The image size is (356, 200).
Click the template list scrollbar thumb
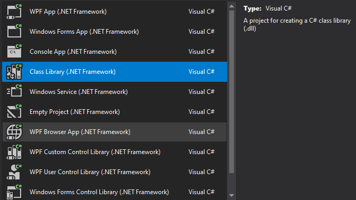pos(231,92)
